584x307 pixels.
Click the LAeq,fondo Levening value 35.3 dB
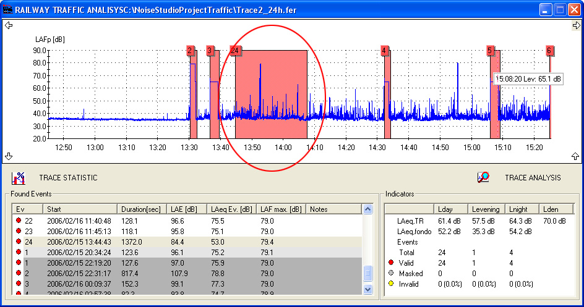point(483,231)
